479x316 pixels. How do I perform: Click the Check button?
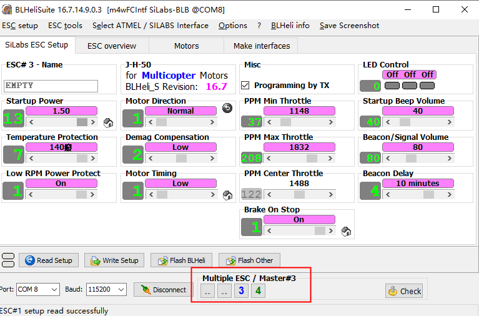[x=405, y=291]
